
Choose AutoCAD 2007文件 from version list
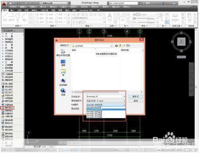point(106,113)
